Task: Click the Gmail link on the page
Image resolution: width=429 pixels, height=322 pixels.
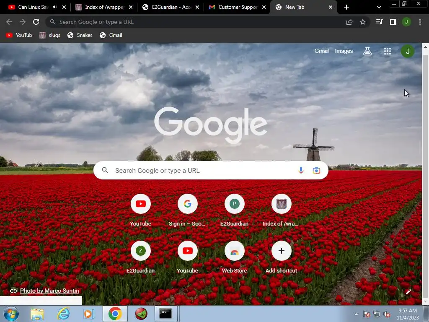Action: pos(321,51)
